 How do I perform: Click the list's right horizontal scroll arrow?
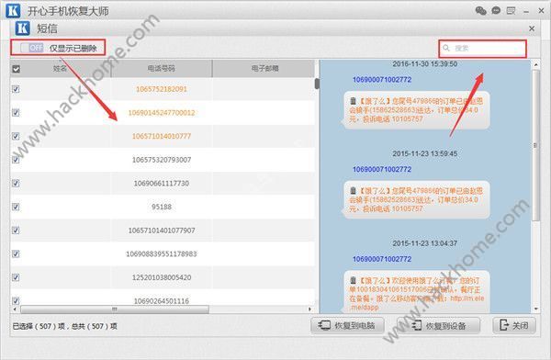309,309
